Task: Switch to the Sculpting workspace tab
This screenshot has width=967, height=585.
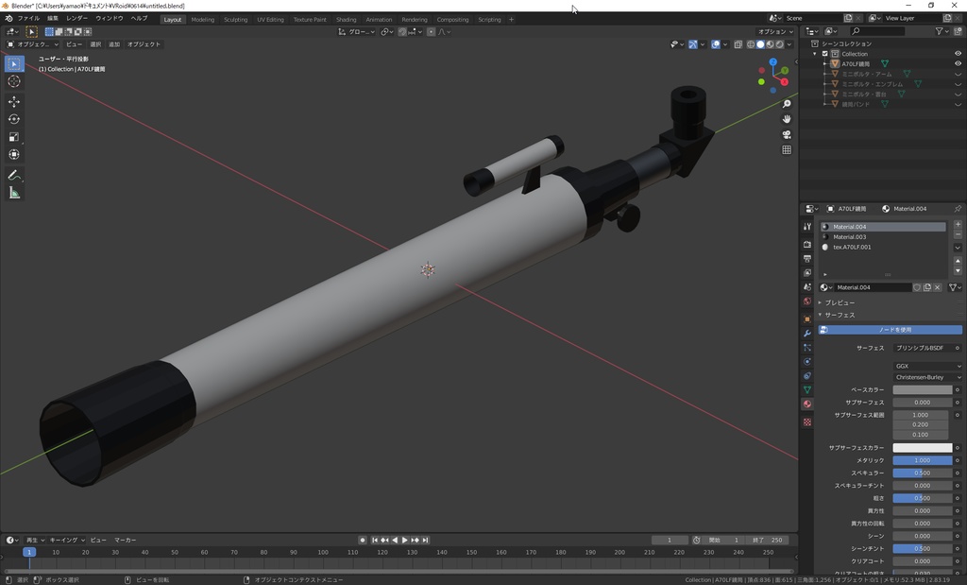Action: 235,20
